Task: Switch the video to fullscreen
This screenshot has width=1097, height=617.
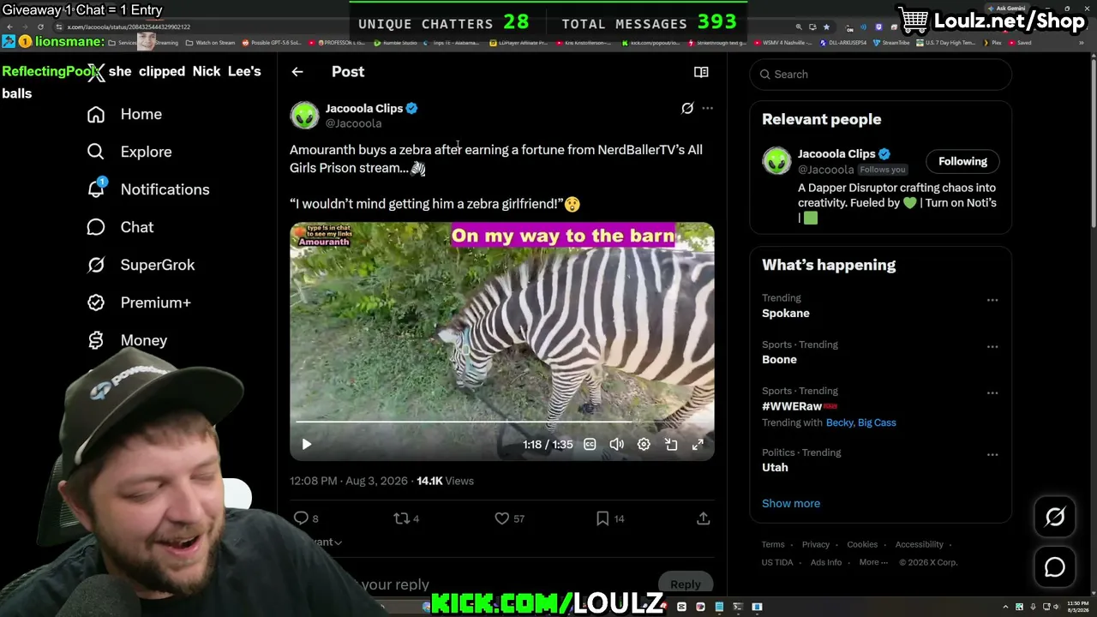Action: pos(698,444)
